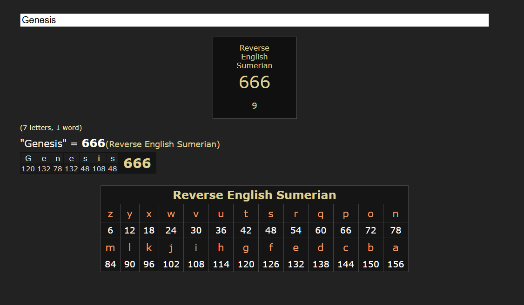The width and height of the screenshot is (524, 305).
Task: Click the reduced number 9 in result box
Action: click(254, 106)
